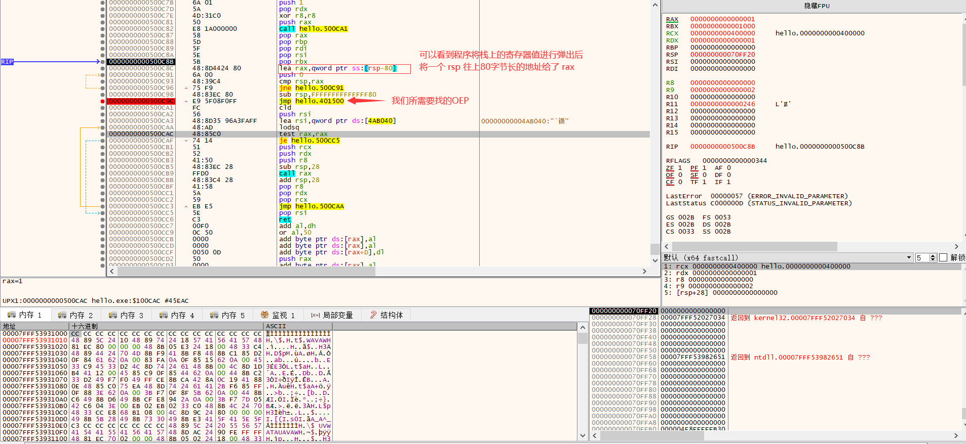Screen dimensions: 966x444
Task: Increase the argument count spinner
Action: point(933,256)
